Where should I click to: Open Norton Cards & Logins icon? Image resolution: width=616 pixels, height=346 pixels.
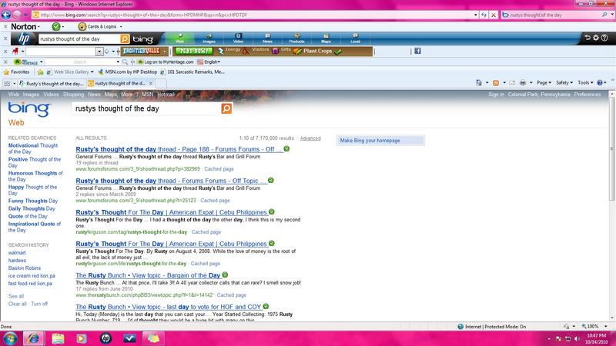point(82,27)
